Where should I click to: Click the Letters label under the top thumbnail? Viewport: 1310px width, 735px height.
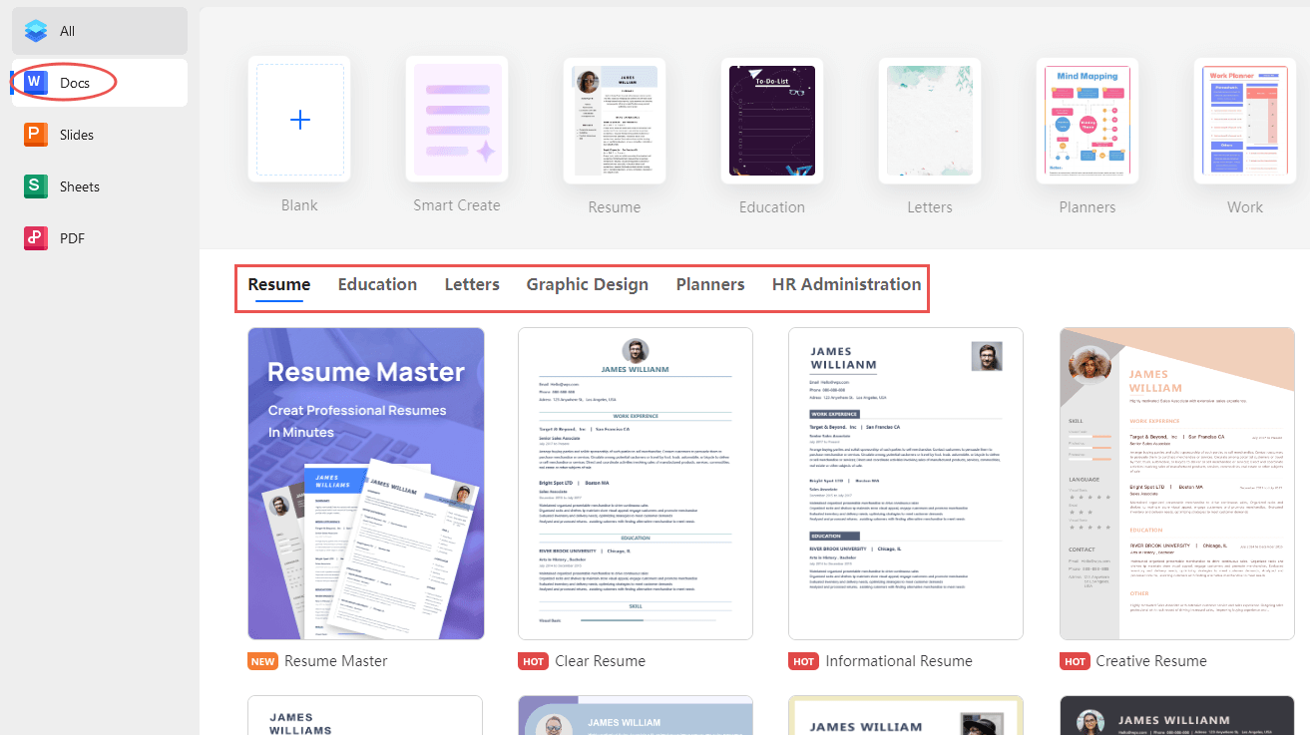(x=930, y=207)
